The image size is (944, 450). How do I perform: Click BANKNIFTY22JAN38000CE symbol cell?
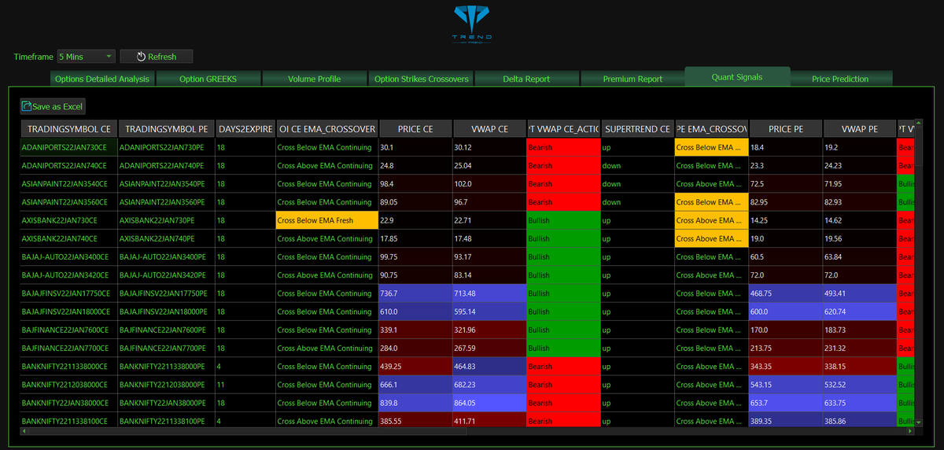[x=68, y=403]
